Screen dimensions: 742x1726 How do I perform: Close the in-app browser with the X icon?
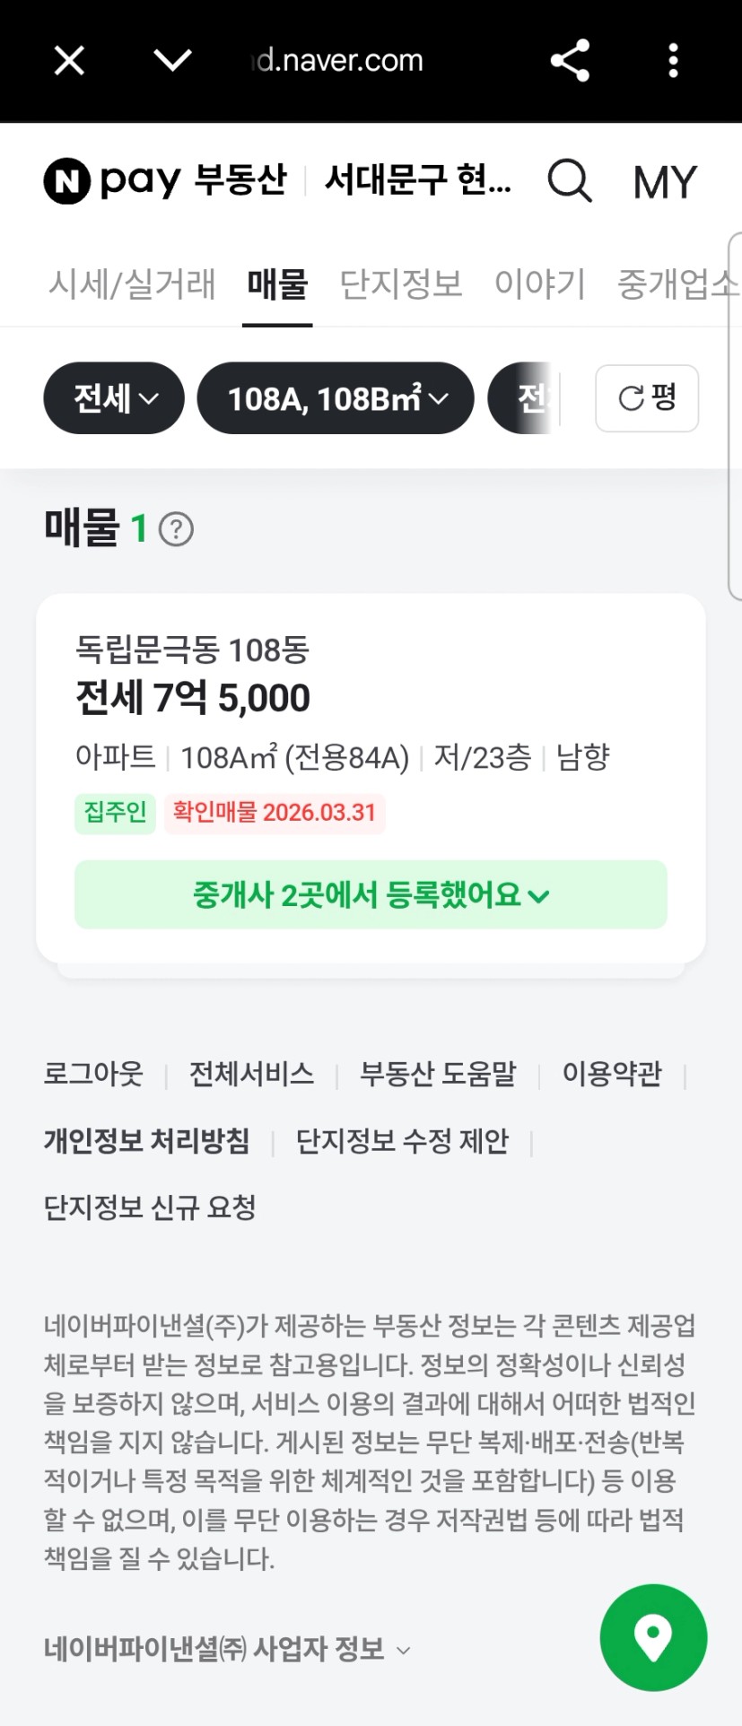69,61
